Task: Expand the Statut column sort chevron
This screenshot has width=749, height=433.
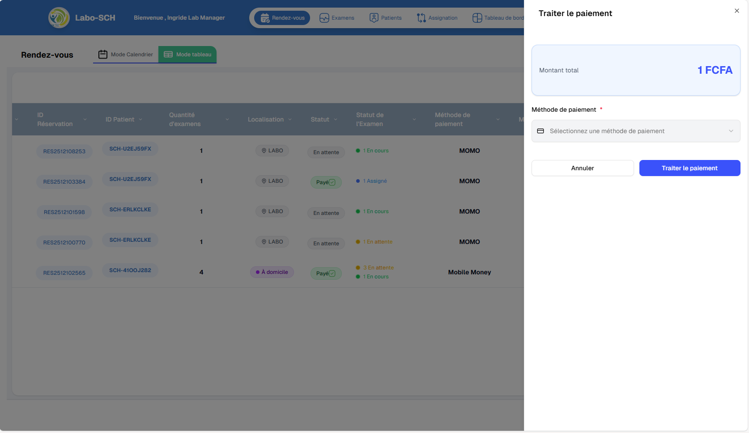Action: 336,119
